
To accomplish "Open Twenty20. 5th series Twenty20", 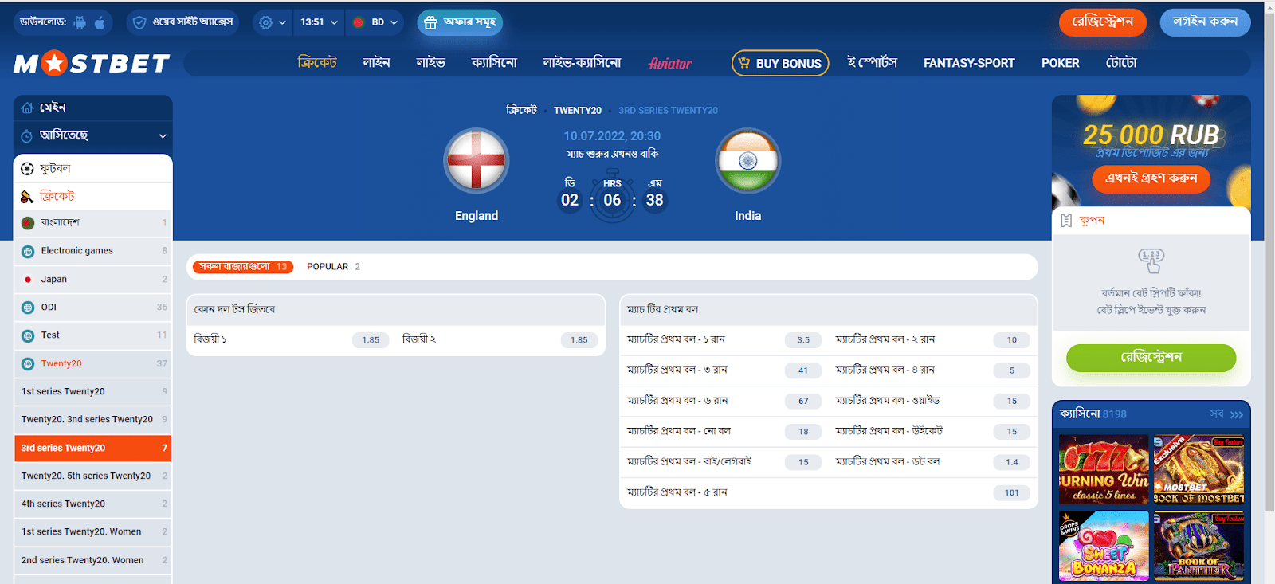I will 93,476.
